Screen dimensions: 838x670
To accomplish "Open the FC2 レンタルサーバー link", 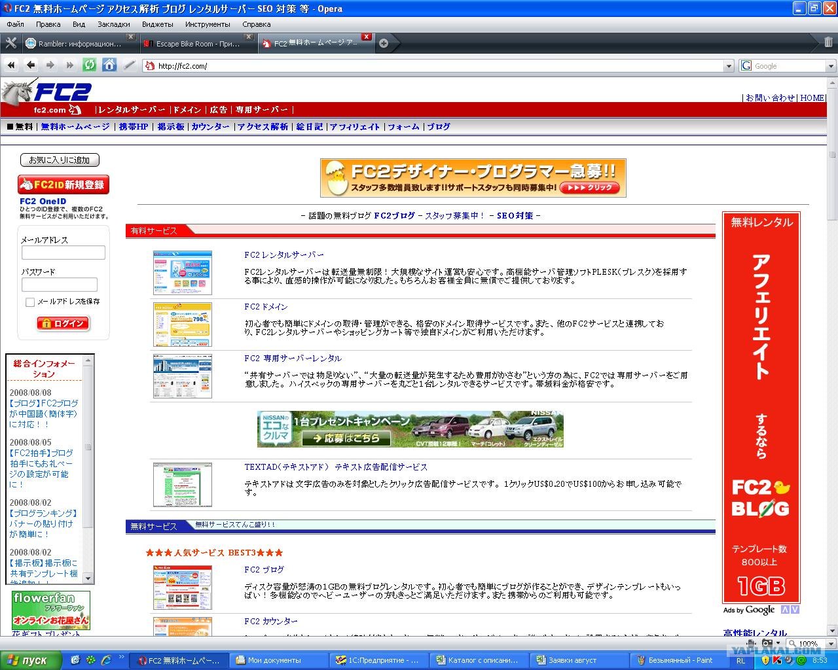I will (x=284, y=255).
